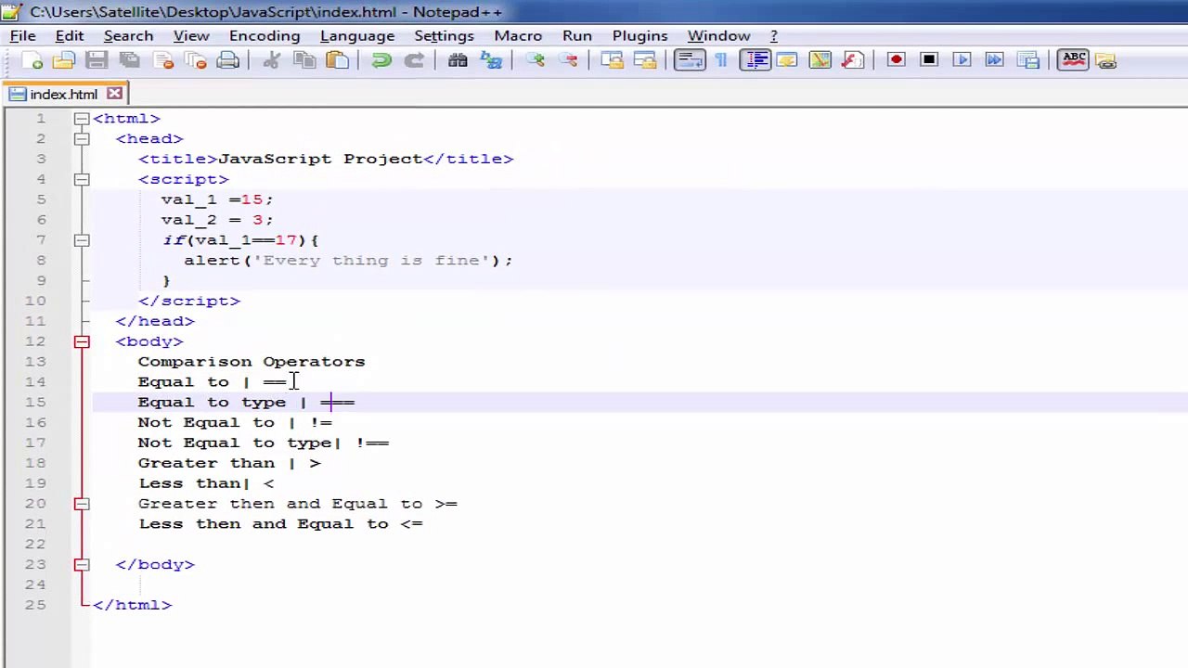
Task: Click the Redo toolbar arrow
Action: [x=414, y=60]
